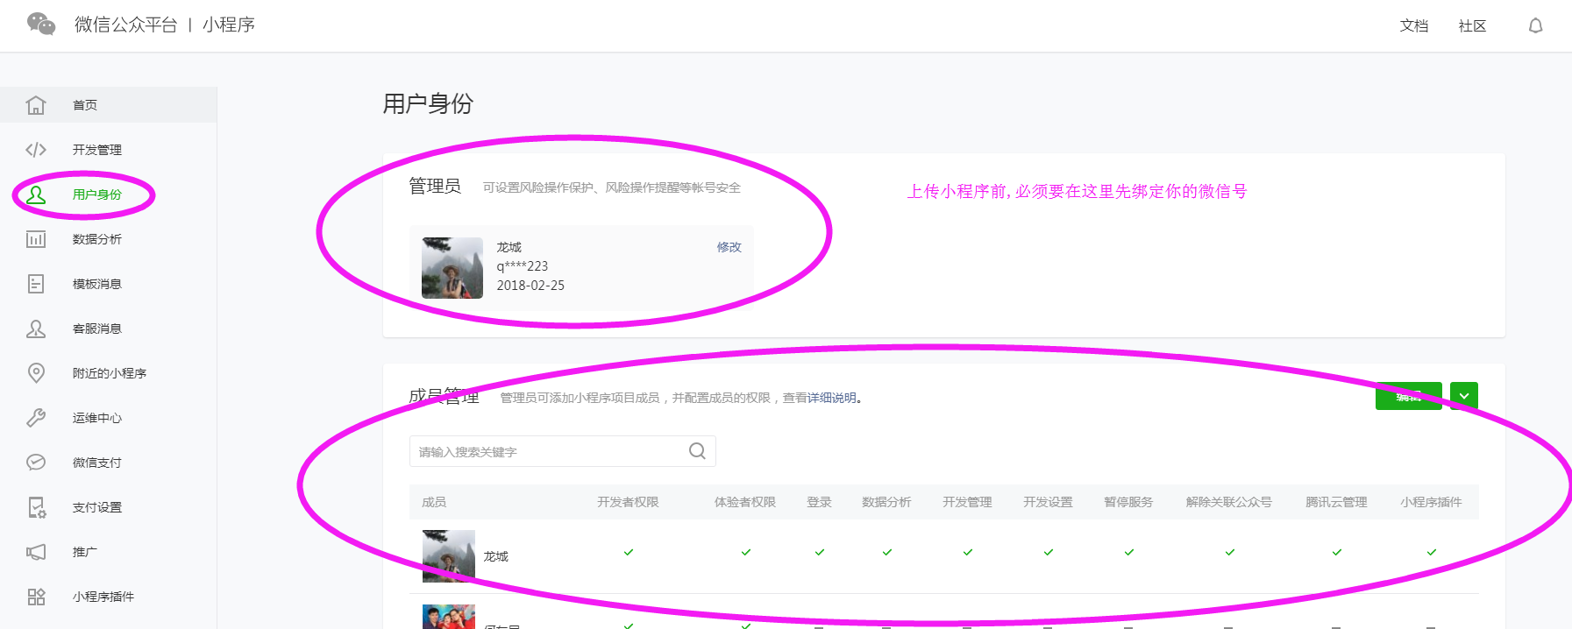Expand the green dropdown arrow button
The height and width of the screenshot is (629, 1572).
[1463, 396]
